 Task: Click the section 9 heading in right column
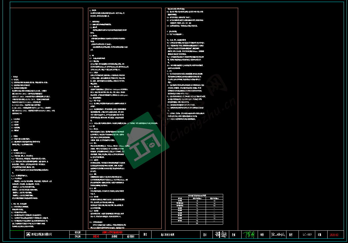click(x=173, y=31)
